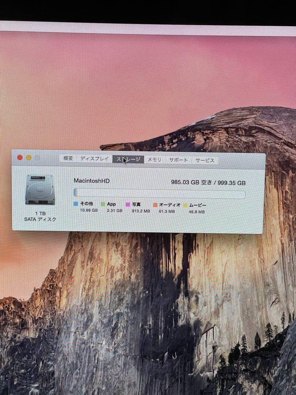Viewport: 296px width, 395px height.
Task: Click the 2.31 GB App value
Action: [114, 210]
